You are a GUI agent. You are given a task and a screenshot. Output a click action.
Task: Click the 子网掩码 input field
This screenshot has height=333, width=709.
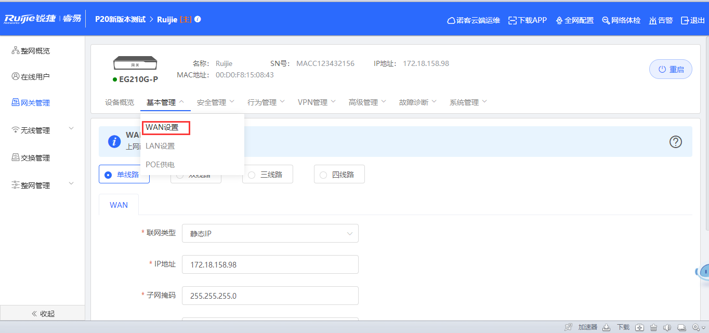(x=270, y=296)
